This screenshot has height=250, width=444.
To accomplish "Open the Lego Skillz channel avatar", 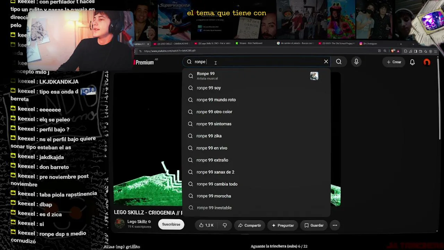I will 120,224.
